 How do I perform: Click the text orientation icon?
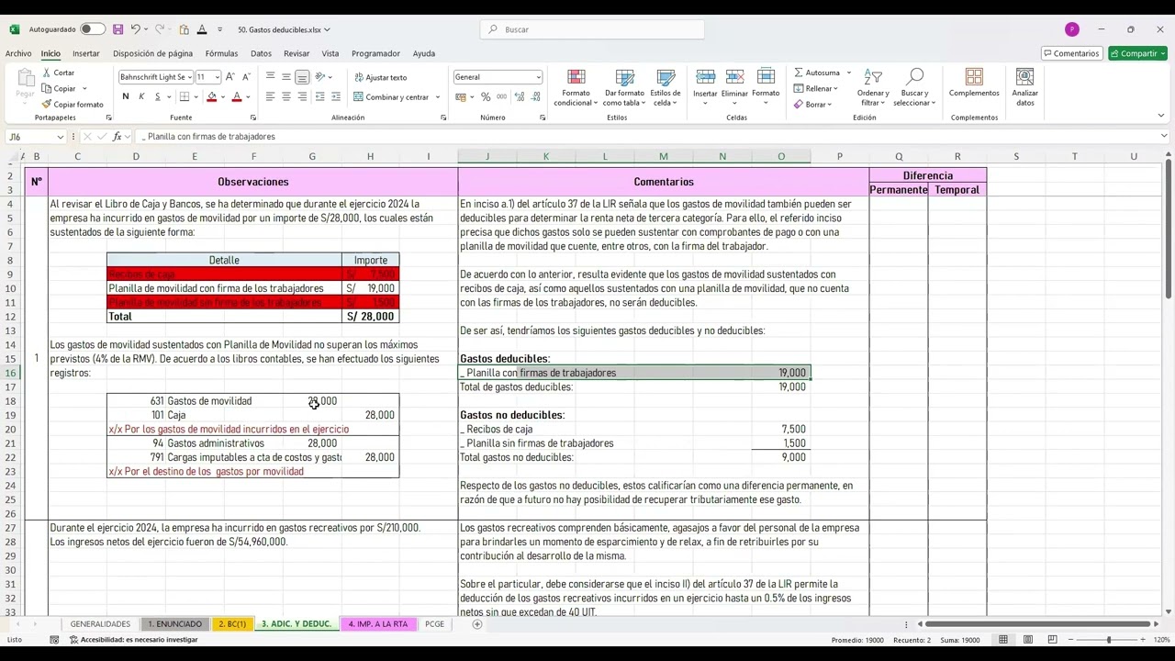point(320,77)
